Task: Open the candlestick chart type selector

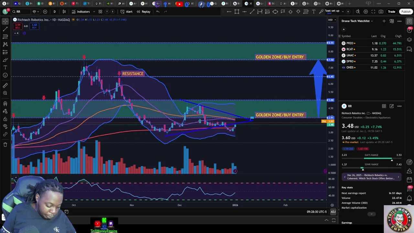Action: tap(64, 12)
